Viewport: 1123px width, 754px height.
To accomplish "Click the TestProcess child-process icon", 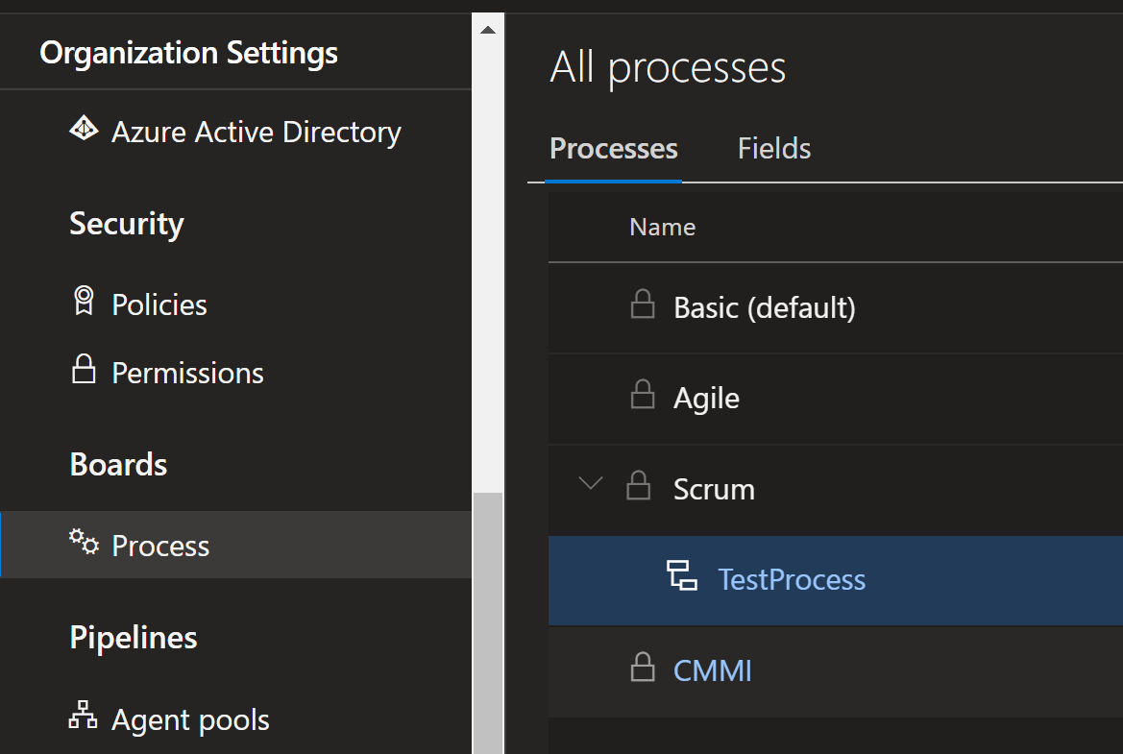I will coord(684,577).
